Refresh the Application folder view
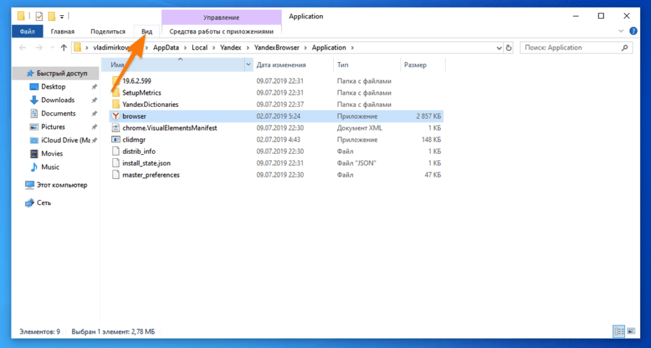 tap(509, 48)
